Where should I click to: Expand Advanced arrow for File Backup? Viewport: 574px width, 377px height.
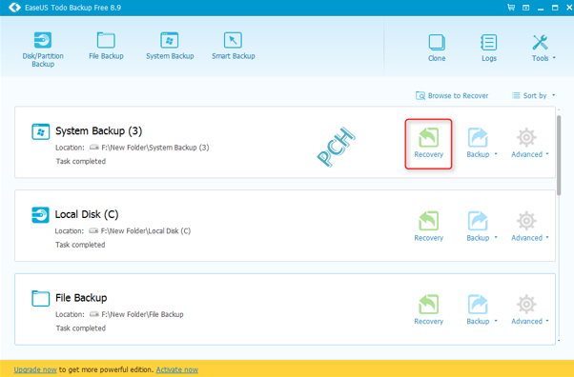(x=547, y=321)
